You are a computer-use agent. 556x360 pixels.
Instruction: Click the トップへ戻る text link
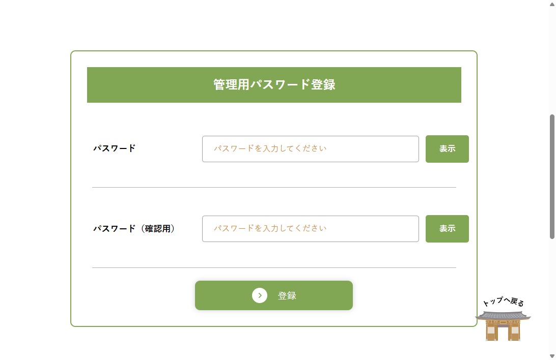pos(503,302)
